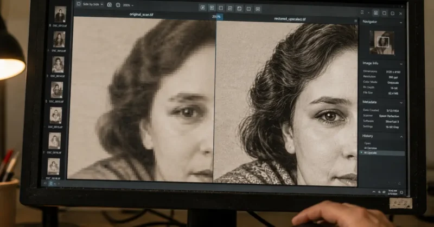Open the DSC_0012.tif thumbnail

click(60, 15)
